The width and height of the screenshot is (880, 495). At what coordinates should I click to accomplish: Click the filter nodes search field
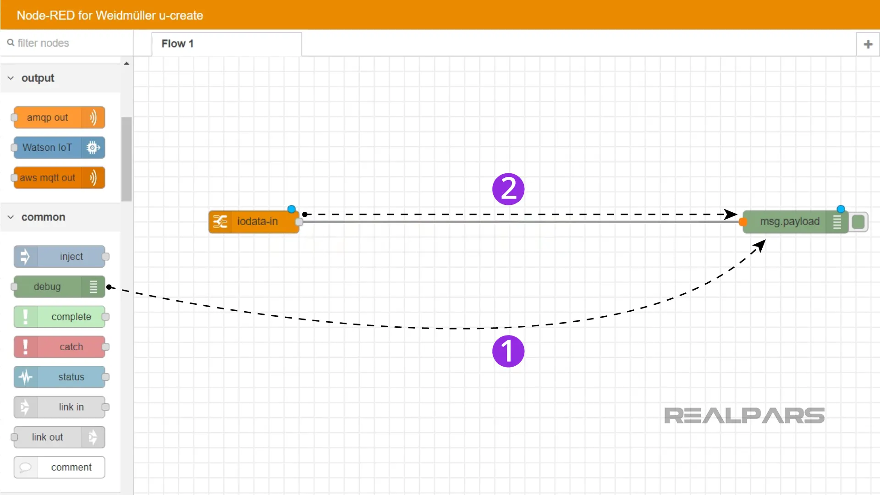66,42
